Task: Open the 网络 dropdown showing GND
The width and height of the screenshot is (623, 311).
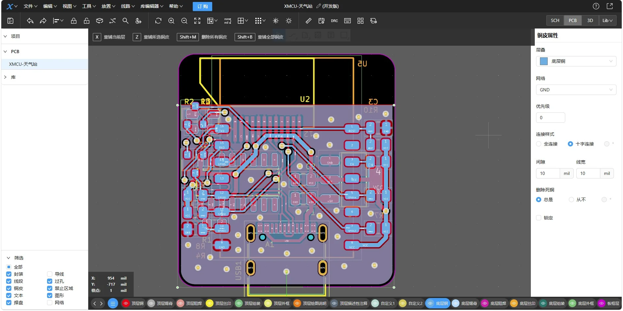Action: [x=576, y=90]
